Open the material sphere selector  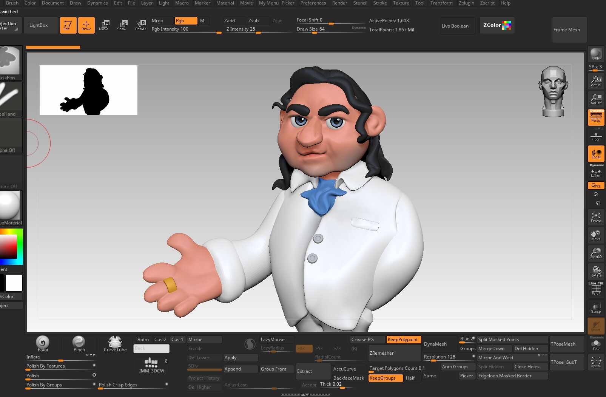(x=10, y=208)
